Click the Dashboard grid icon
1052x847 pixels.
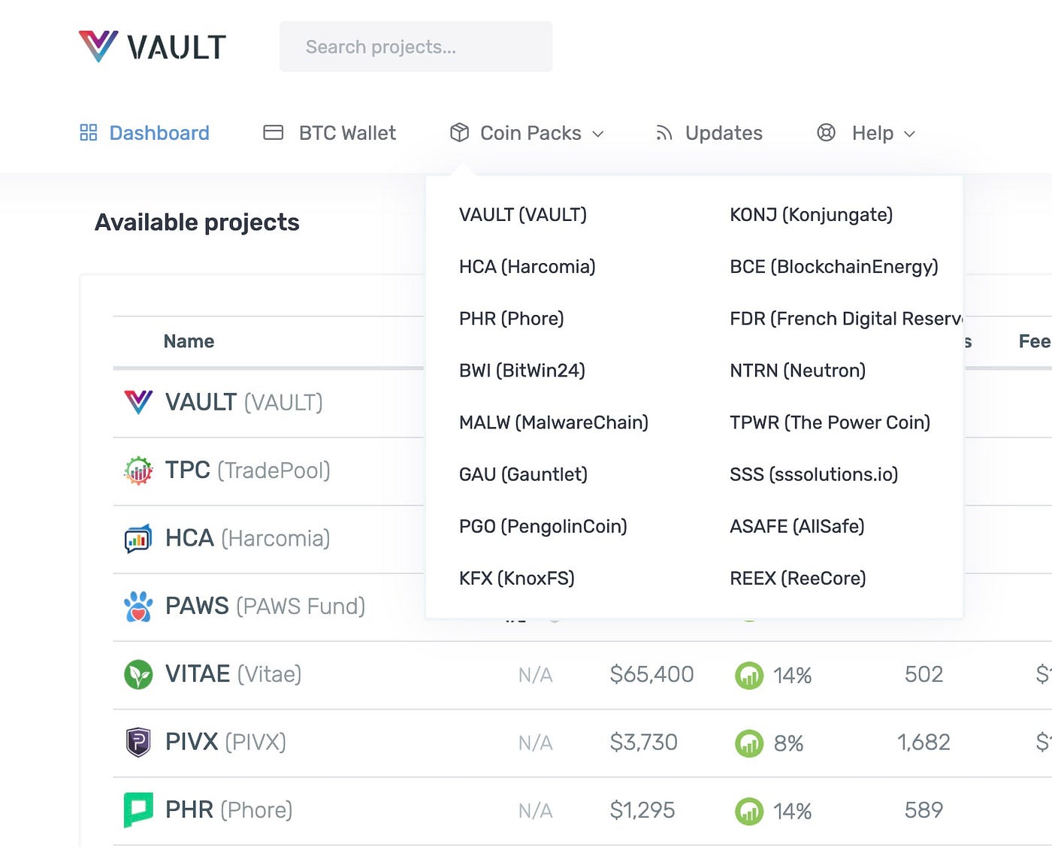click(x=89, y=133)
